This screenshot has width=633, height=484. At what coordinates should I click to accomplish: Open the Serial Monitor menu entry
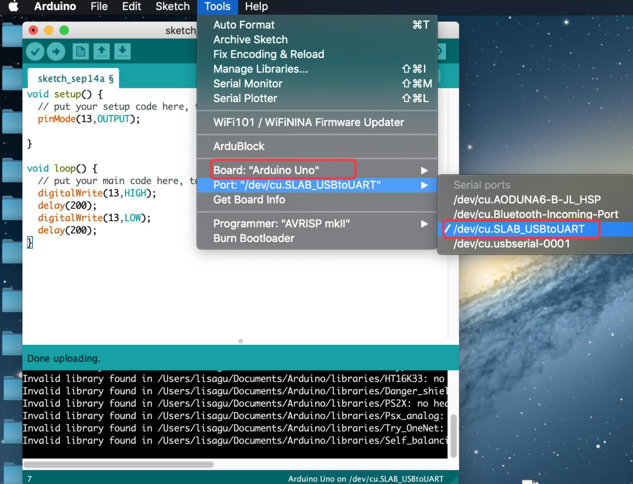[x=317, y=84]
